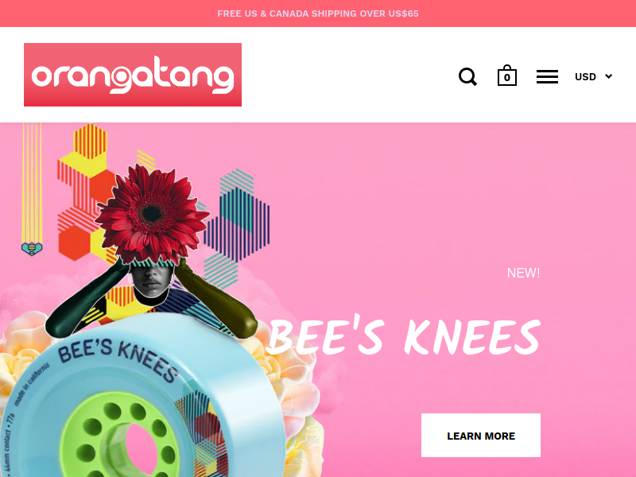Screen dimensions: 636x477
Task: Click the white BEE'S KNEES headline
Action: (405, 335)
